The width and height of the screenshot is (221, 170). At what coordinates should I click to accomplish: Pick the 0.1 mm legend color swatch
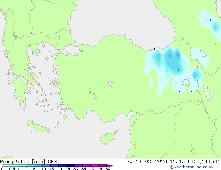click(6, 165)
